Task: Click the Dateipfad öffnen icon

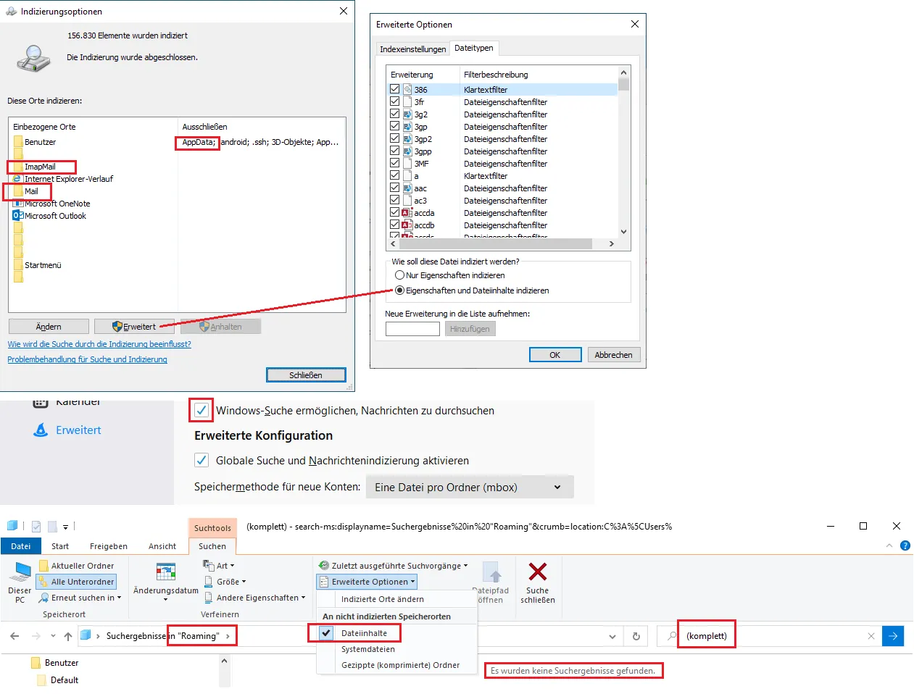Action: [x=491, y=572]
